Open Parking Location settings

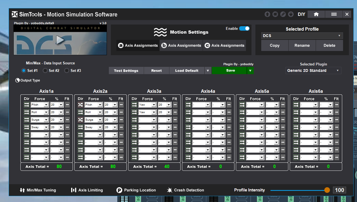pos(136,190)
